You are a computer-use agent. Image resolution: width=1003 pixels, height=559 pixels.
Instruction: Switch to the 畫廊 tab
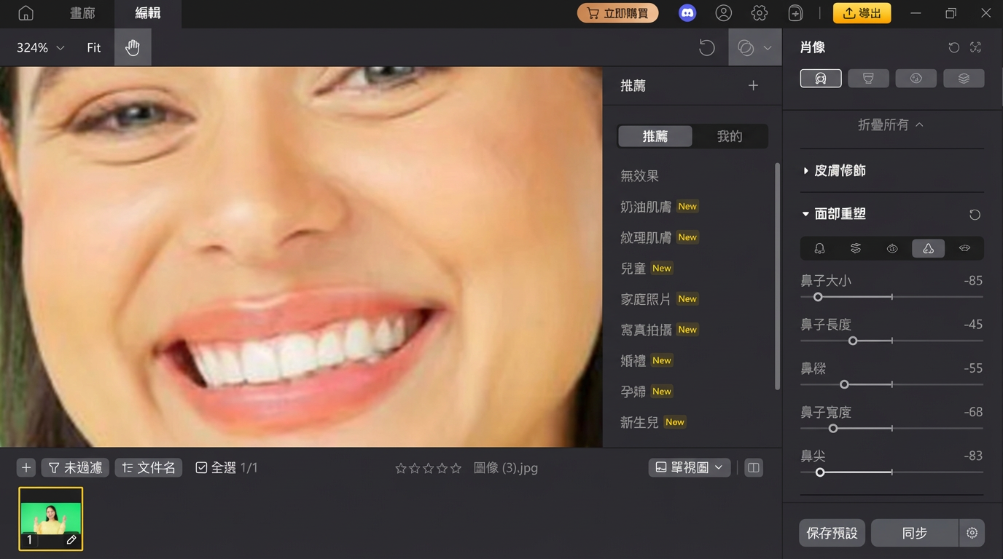(82, 13)
